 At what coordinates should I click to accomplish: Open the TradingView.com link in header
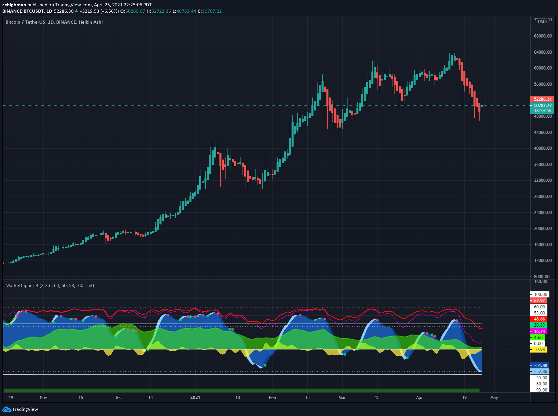[x=74, y=5]
